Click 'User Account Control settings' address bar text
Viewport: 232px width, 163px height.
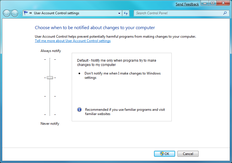57,13
